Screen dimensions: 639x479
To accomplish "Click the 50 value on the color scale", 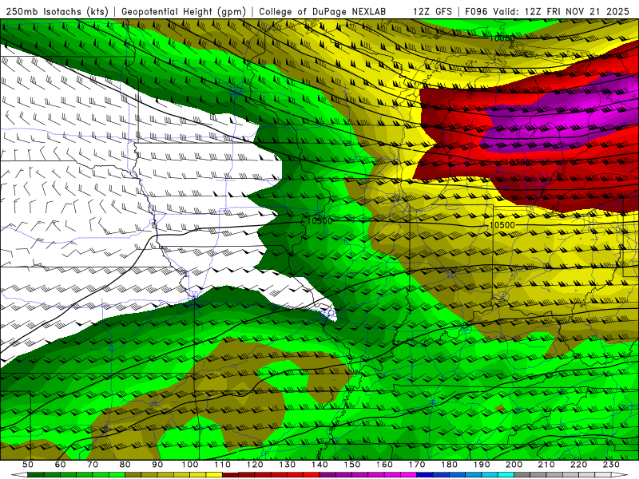I will pos(28,465).
